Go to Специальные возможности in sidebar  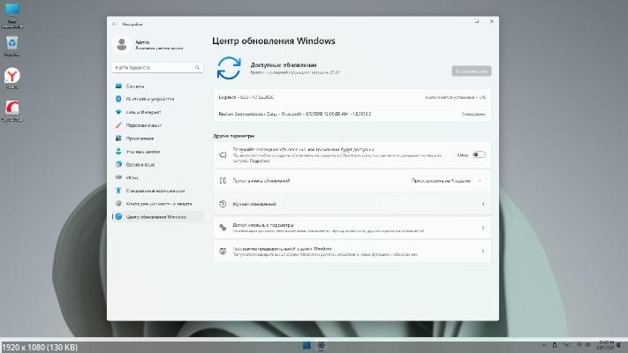[x=157, y=191]
